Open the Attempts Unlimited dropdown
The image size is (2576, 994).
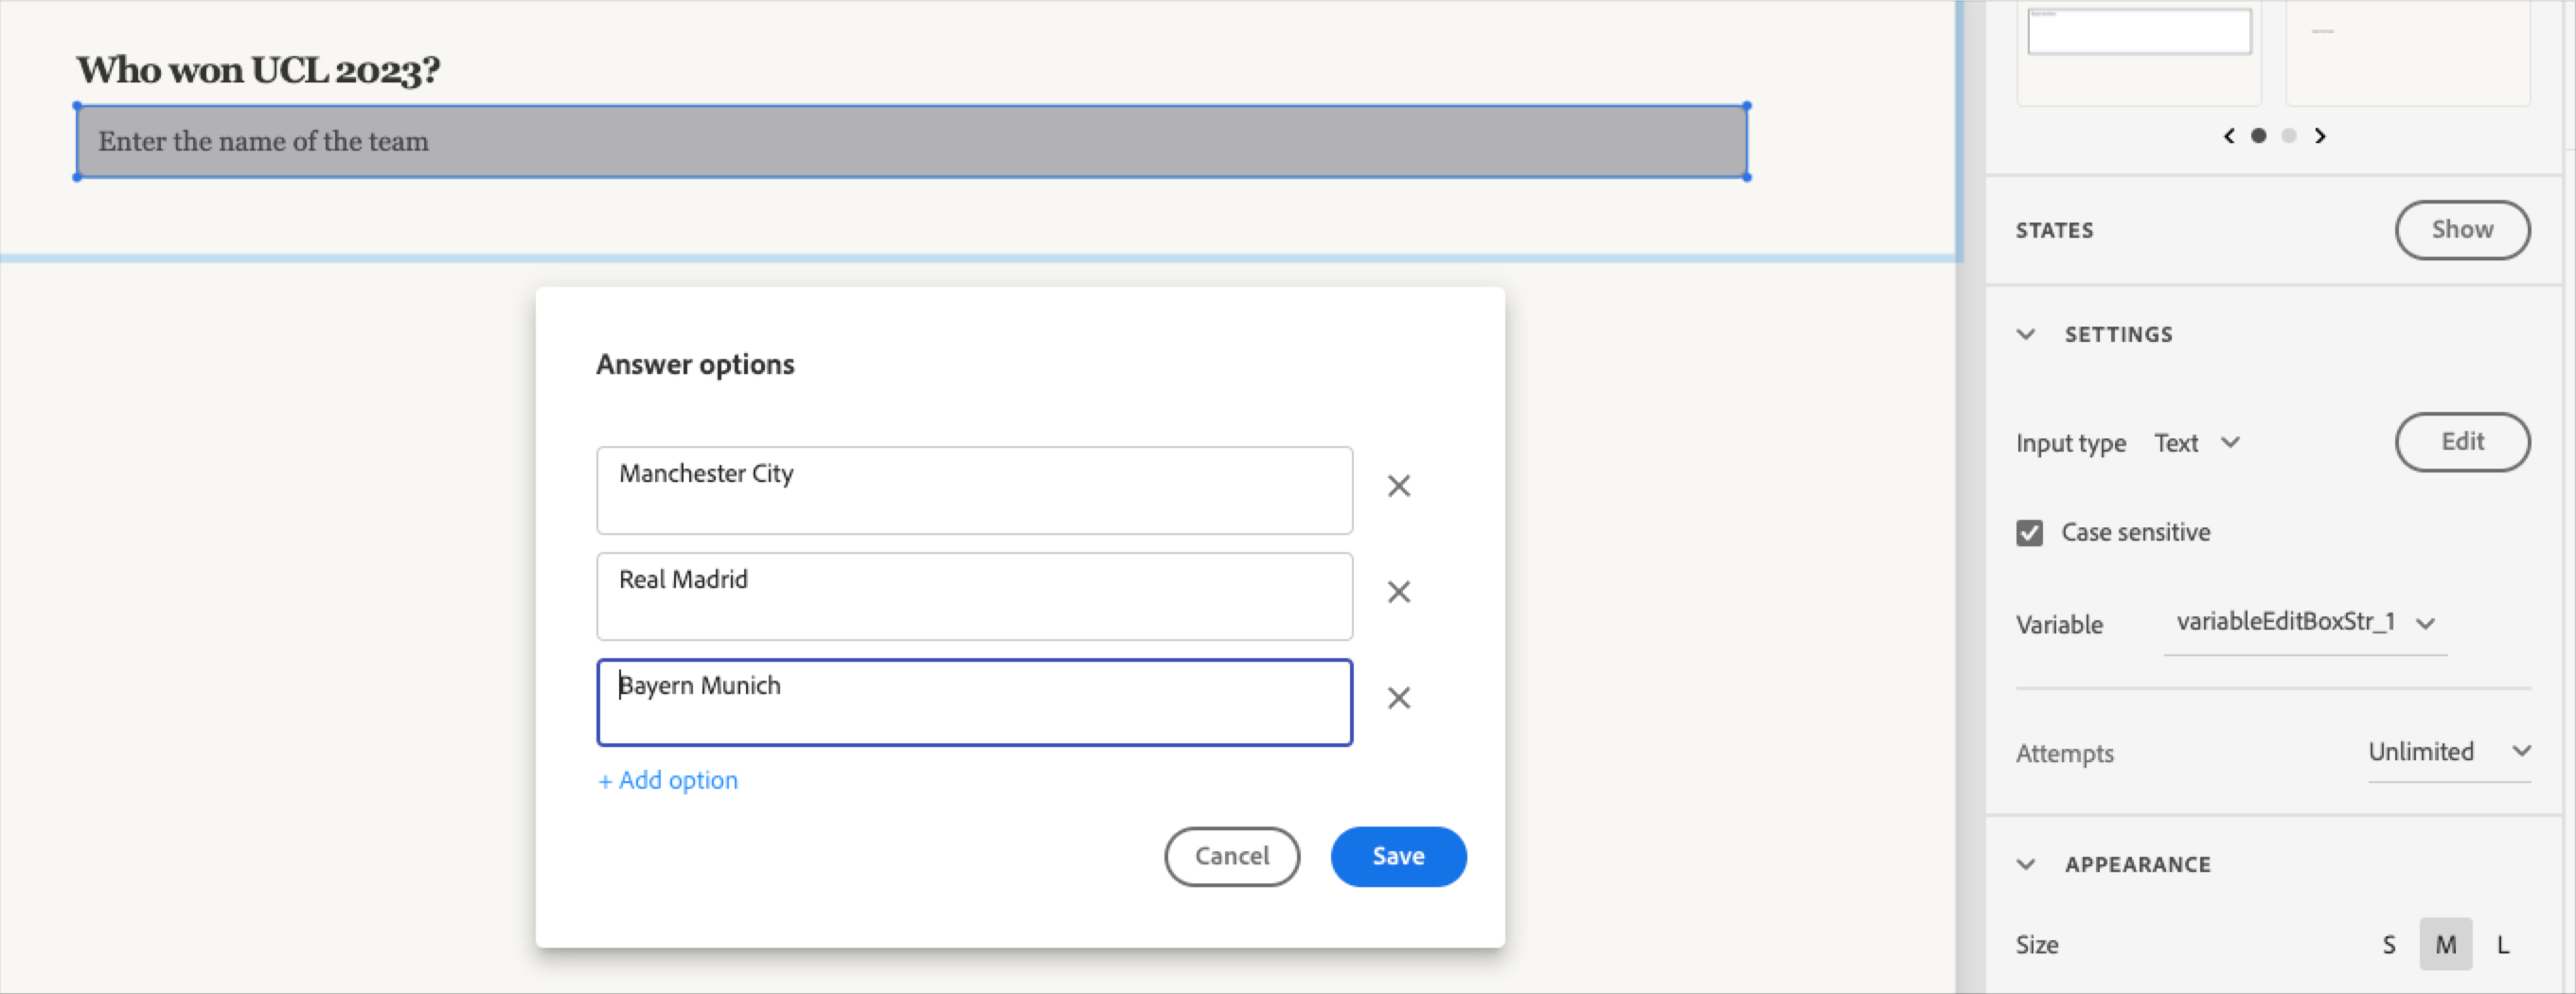(x=2449, y=752)
